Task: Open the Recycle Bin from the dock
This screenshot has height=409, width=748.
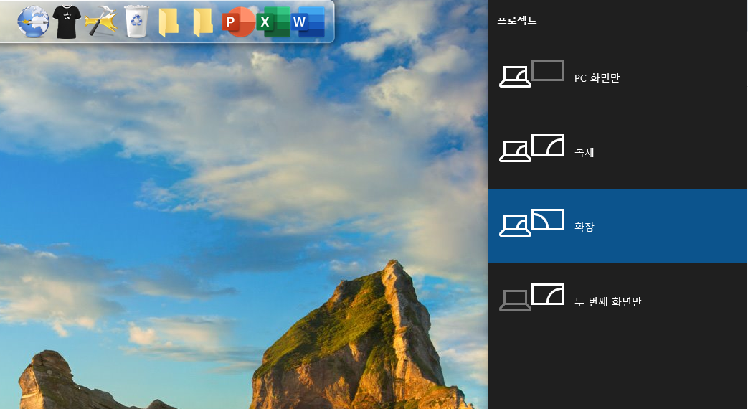Action: [136, 22]
